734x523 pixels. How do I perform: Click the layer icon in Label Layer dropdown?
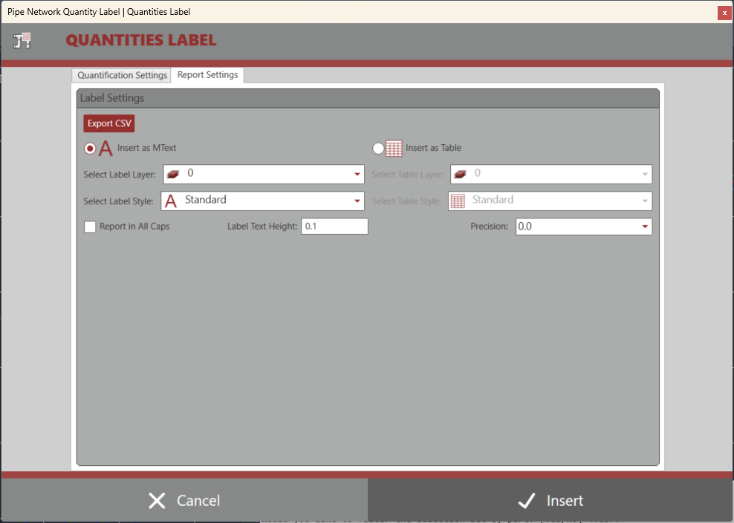pyautogui.click(x=173, y=174)
